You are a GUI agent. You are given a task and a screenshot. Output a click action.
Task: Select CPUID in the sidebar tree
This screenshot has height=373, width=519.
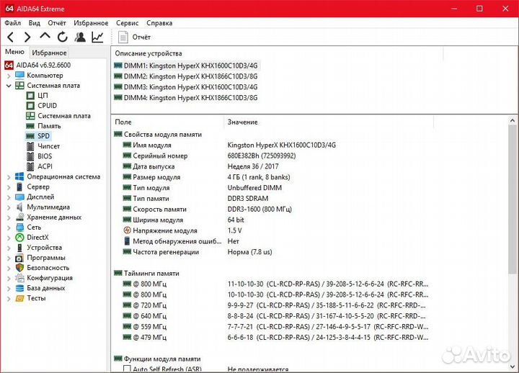point(48,105)
